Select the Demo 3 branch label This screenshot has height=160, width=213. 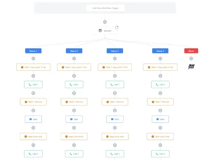click(x=115, y=51)
